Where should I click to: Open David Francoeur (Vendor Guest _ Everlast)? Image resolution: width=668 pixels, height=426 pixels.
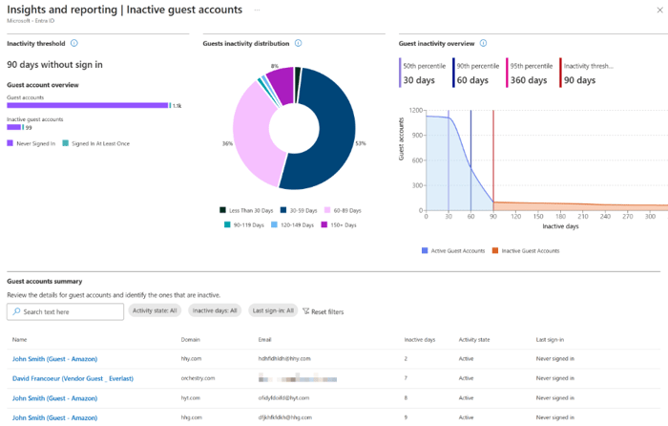click(x=73, y=378)
